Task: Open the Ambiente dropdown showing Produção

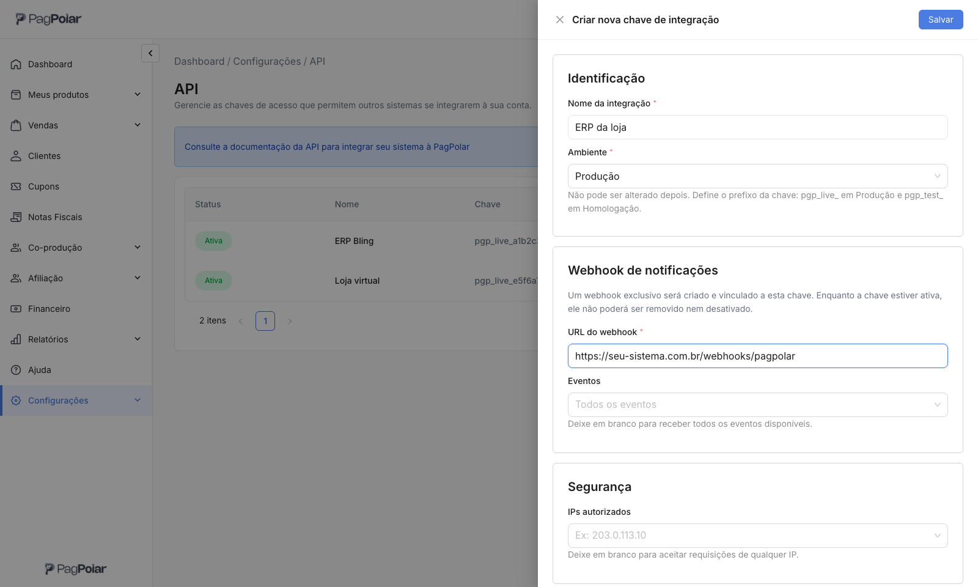Action: tap(758, 176)
